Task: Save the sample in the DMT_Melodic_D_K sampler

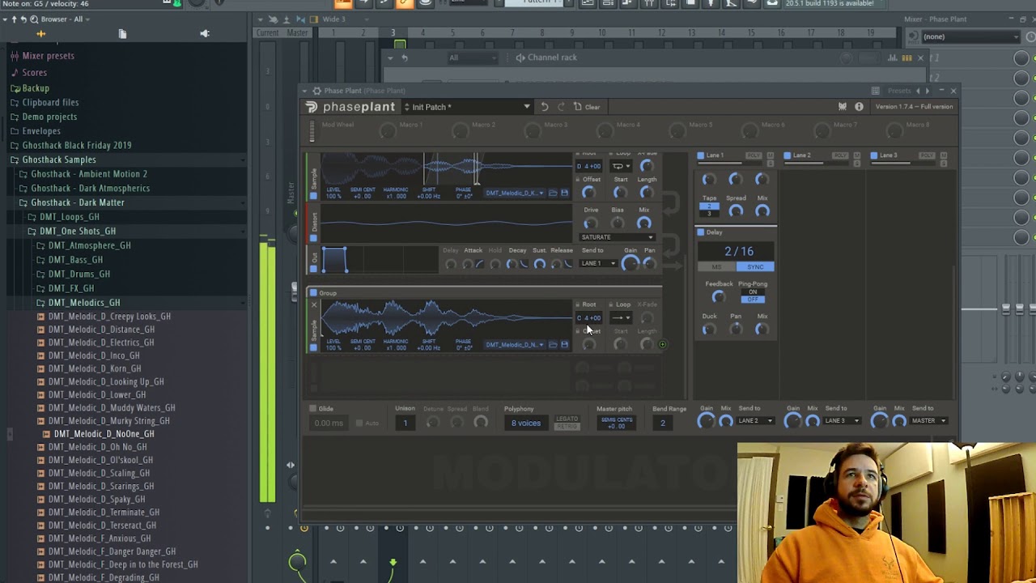Action: 564,194
